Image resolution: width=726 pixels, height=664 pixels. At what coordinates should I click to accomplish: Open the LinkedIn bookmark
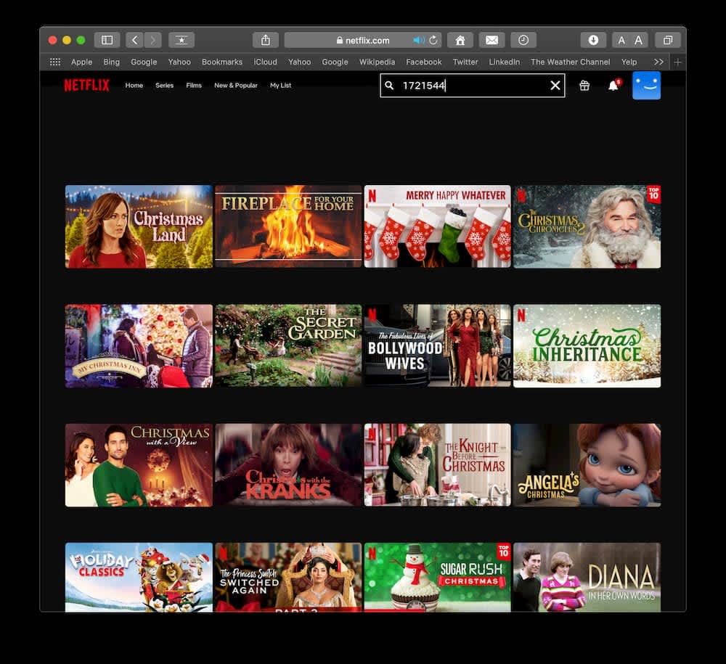(x=505, y=62)
